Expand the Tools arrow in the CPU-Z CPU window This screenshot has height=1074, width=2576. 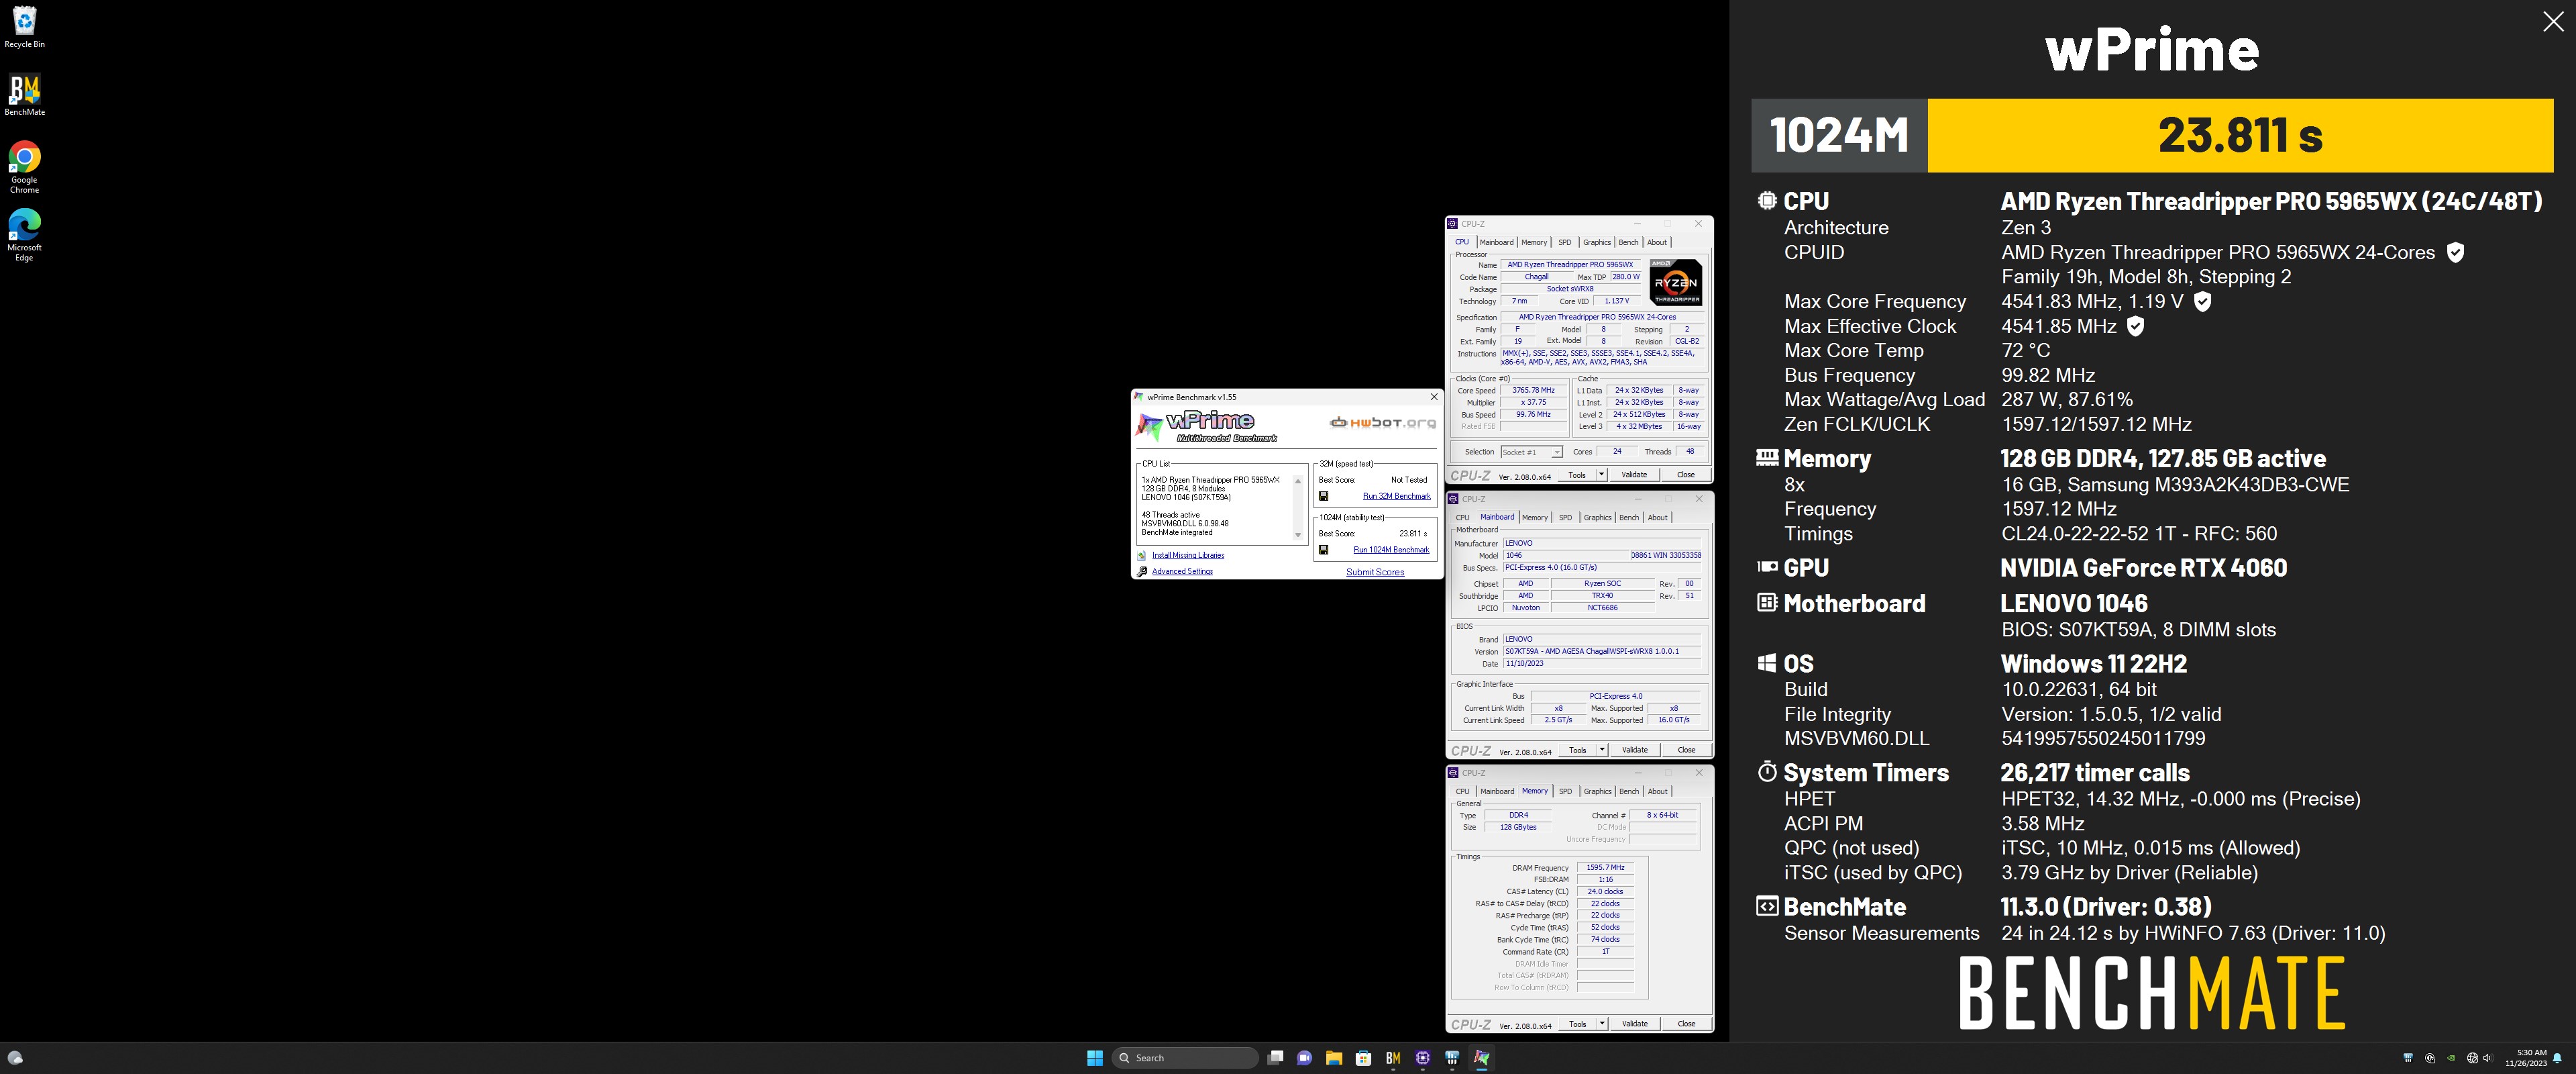click(1601, 475)
